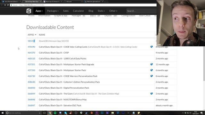Switch to the User Cloud tab

click(x=144, y=16)
